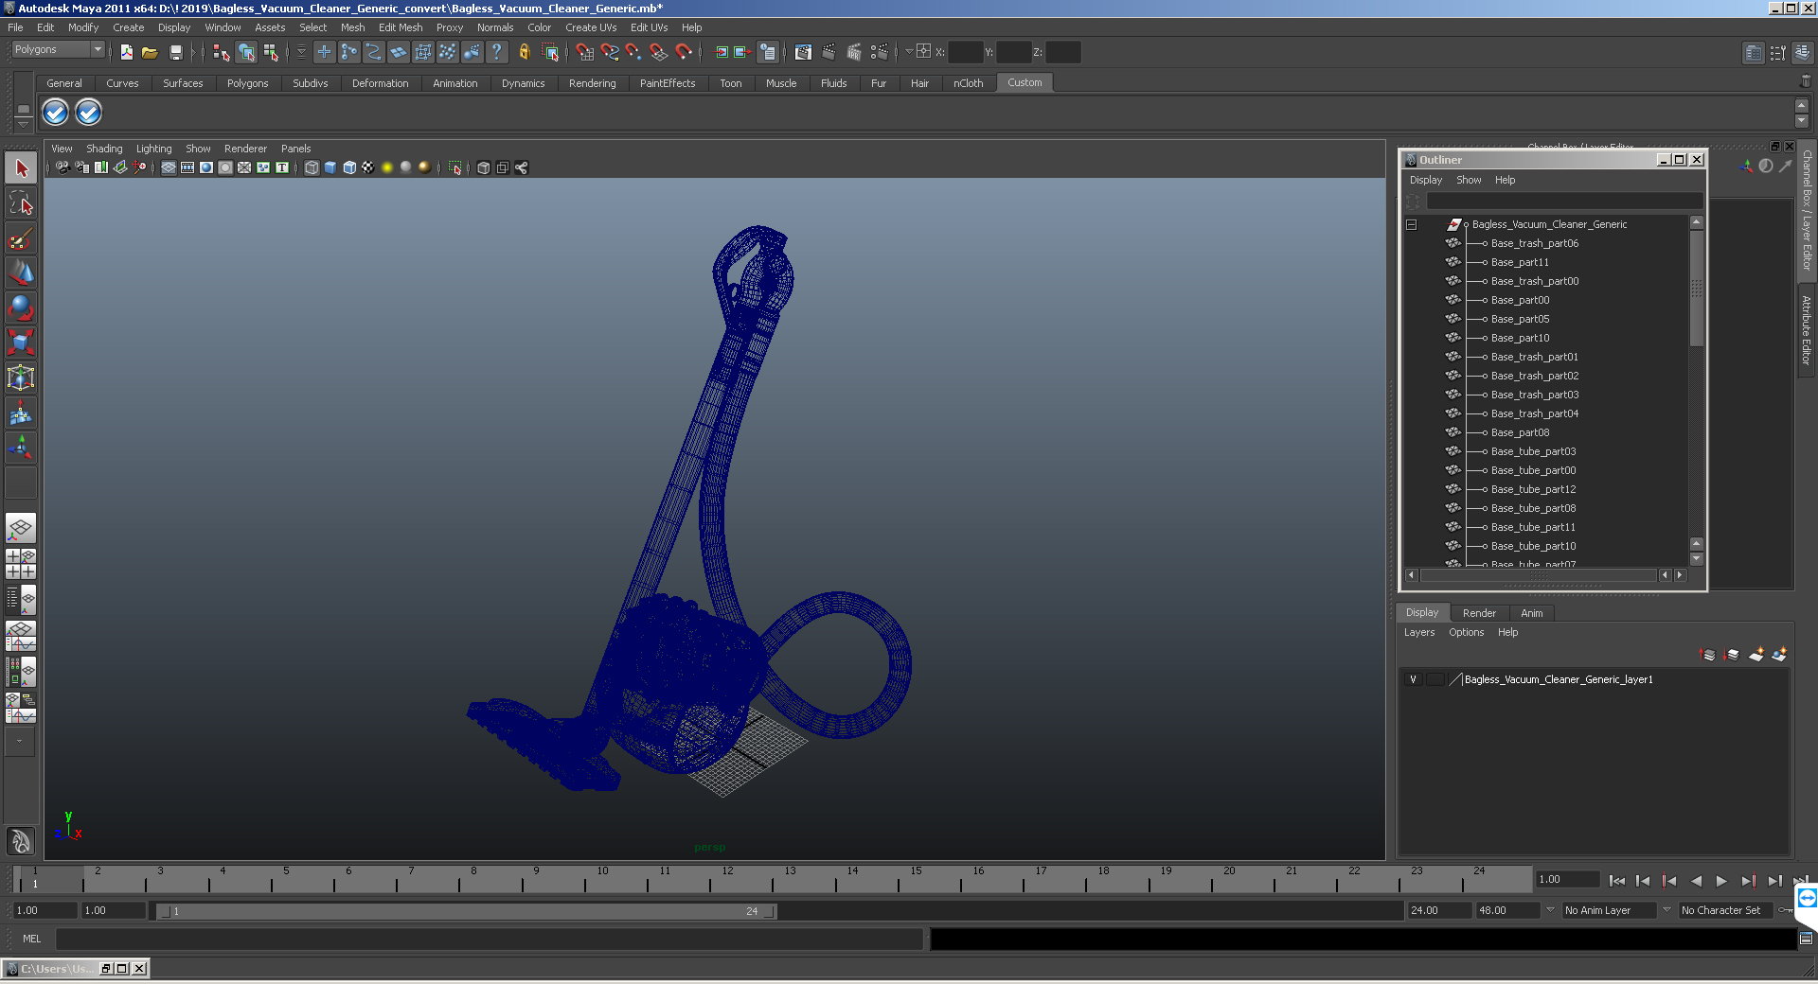Image resolution: width=1818 pixels, height=984 pixels.
Task: Select the Universal Manipulator tool
Action: (x=21, y=378)
